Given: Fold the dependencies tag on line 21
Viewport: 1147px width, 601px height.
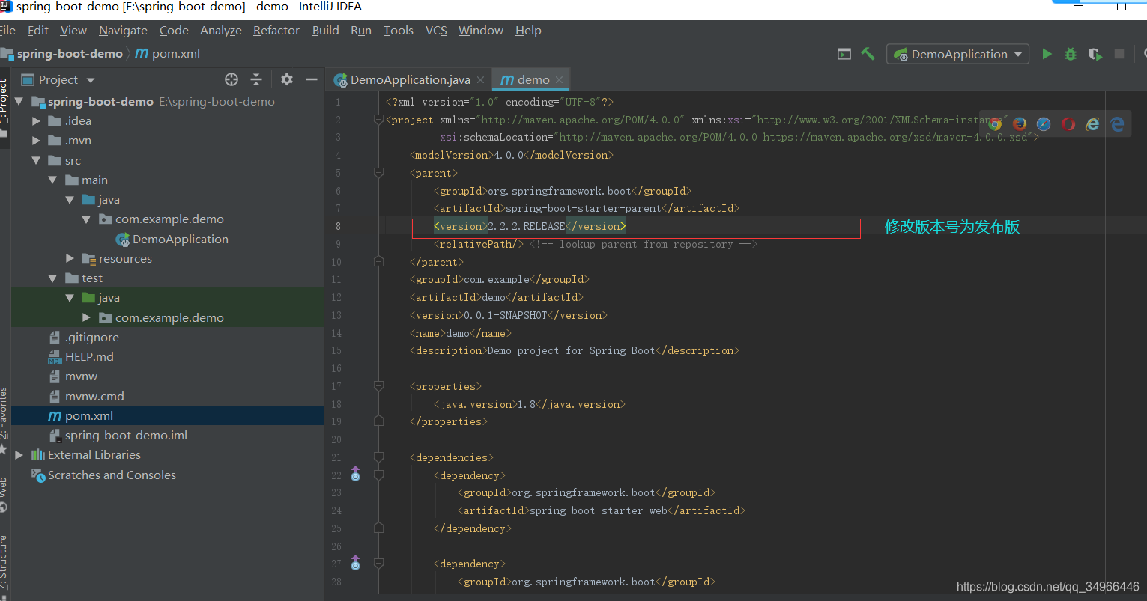Looking at the screenshot, I should pyautogui.click(x=378, y=457).
